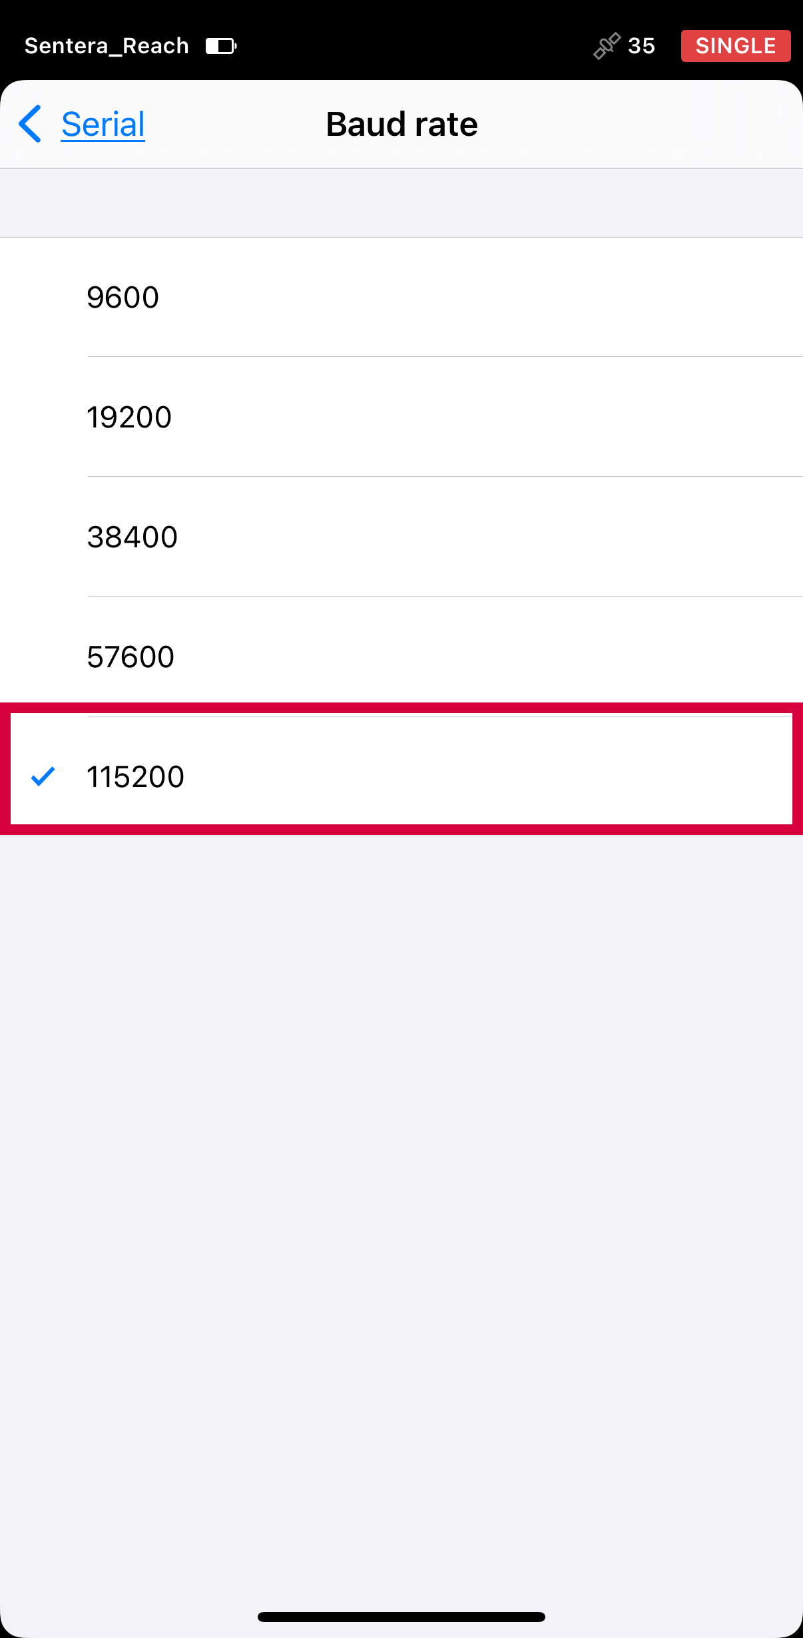Screen dimensions: 803x1638
Task: Tap blank navigation bar right of title
Action: tap(639, 125)
